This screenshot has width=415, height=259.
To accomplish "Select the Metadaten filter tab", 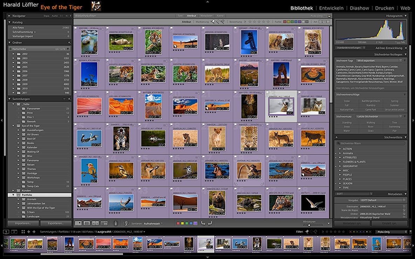I will pos(206,16).
